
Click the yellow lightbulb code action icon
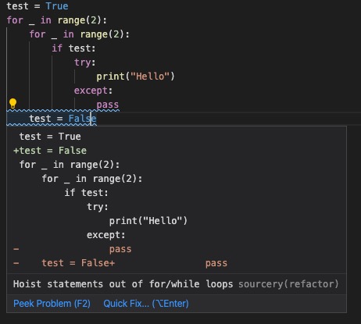coord(13,103)
